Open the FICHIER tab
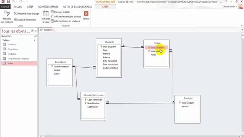The image size is (244, 137). pos(5,7)
